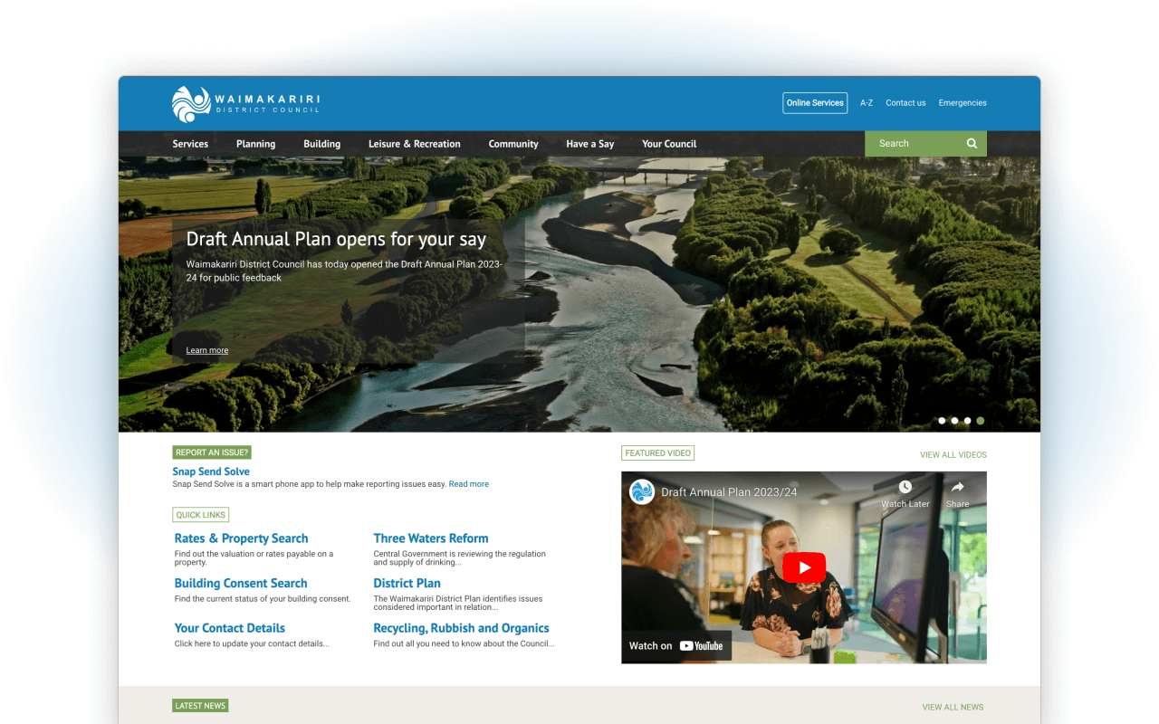
Task: Click the search magnifier icon
Action: tap(972, 143)
